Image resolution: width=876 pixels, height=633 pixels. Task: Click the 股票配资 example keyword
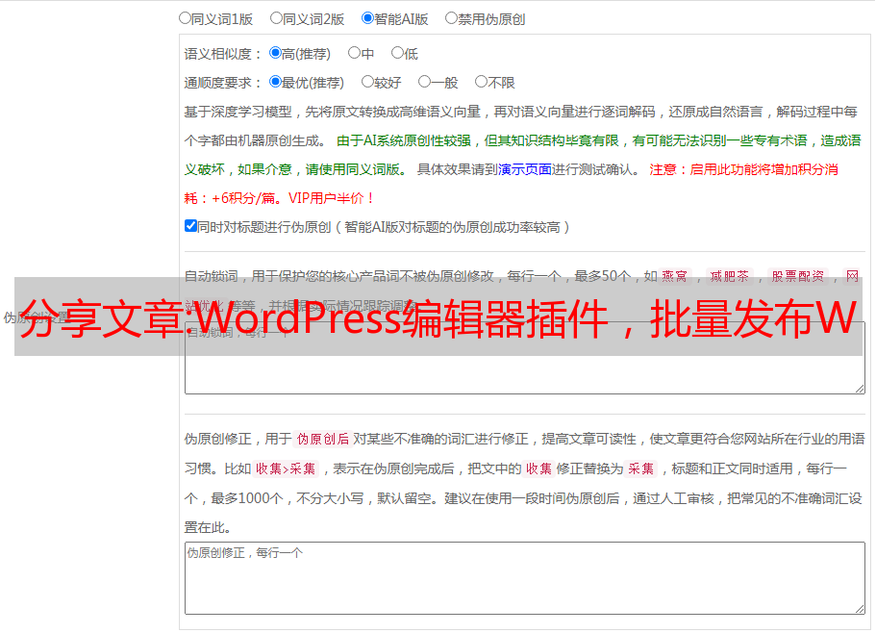point(798,276)
